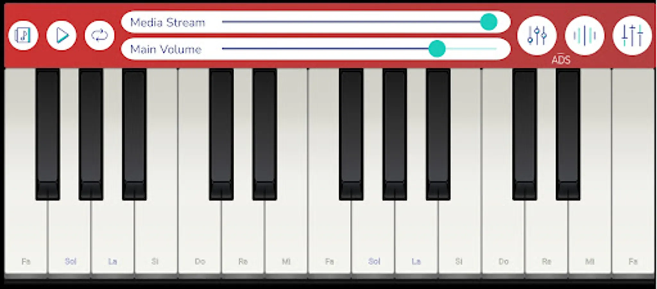Play the second La white key

416,238
